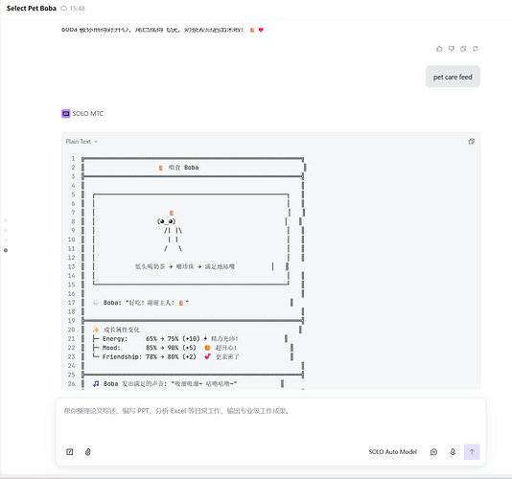Click the SOLO MTC agent icon
The image size is (512, 479).
click(65, 114)
